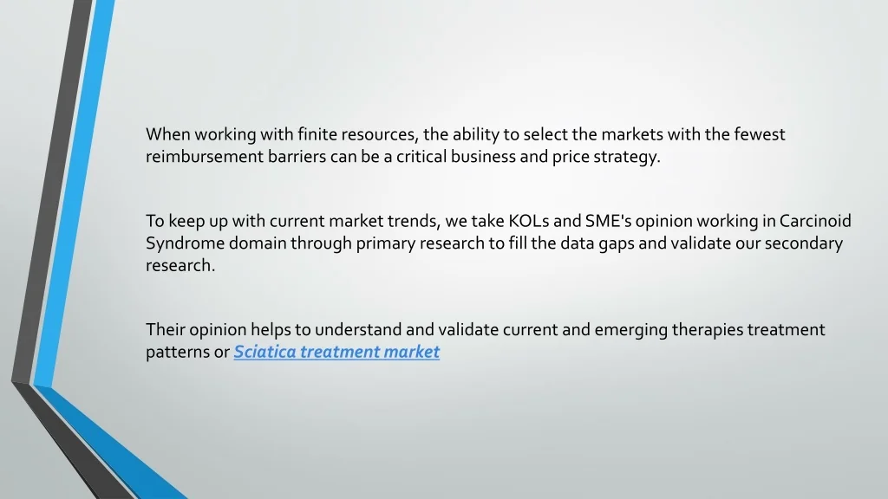Viewport: 888px width, 499px height.
Task: Click the paragraph starting "Their opinion helps"
Action: (x=485, y=340)
